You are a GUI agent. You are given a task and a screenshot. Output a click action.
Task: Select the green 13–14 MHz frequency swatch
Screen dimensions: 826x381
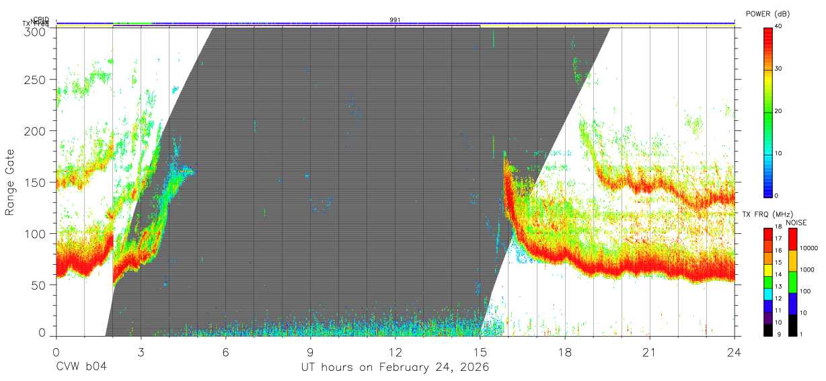coord(769,282)
